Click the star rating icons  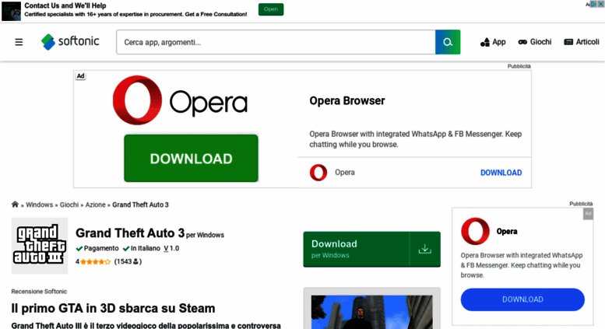coord(95,261)
